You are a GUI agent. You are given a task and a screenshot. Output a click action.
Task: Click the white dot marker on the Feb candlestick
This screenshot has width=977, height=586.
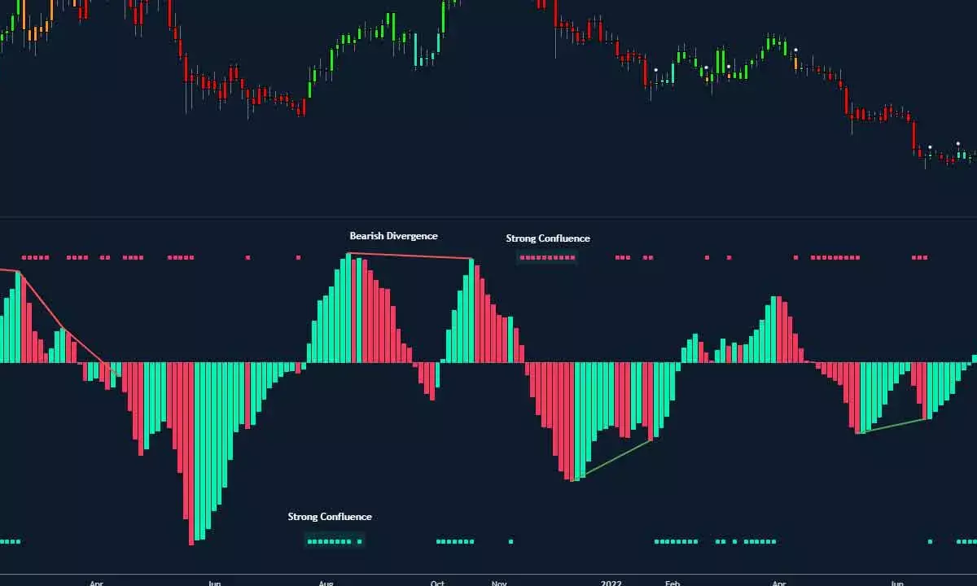click(655, 70)
